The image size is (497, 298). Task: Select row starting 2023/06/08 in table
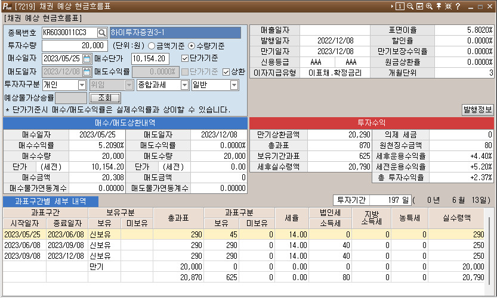243,245
